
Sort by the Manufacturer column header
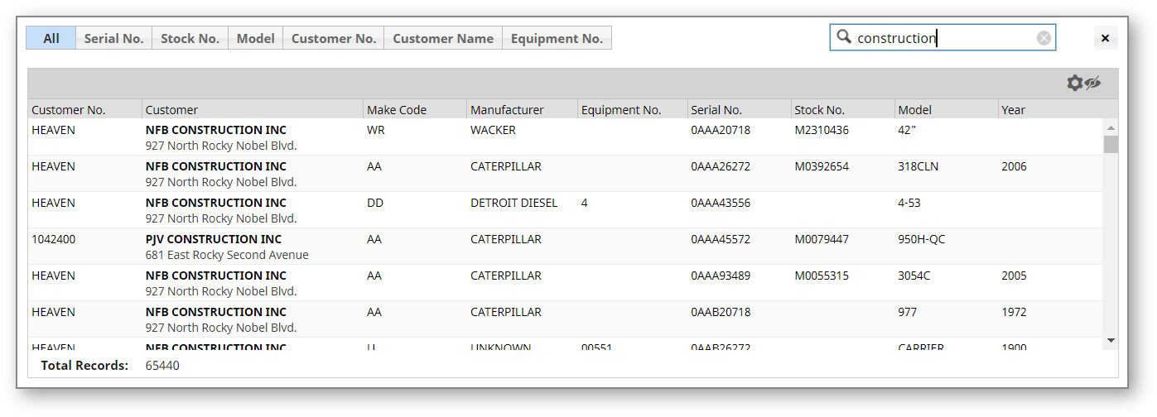(507, 110)
